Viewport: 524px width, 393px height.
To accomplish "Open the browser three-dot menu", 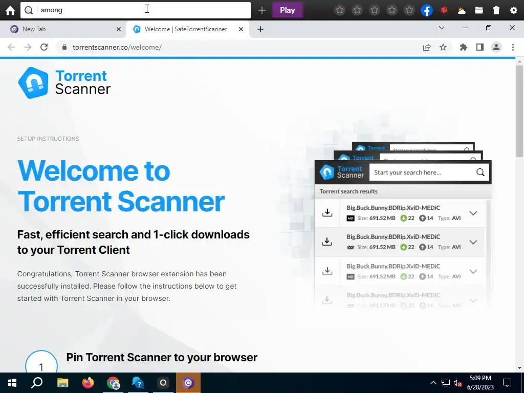I will [513, 47].
